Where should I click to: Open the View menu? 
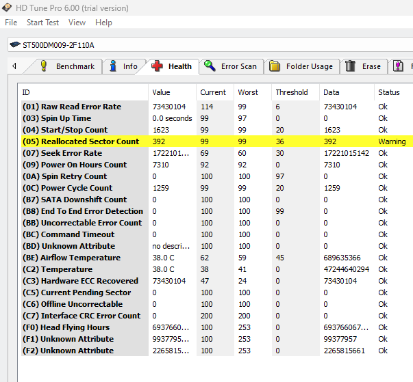pos(77,23)
